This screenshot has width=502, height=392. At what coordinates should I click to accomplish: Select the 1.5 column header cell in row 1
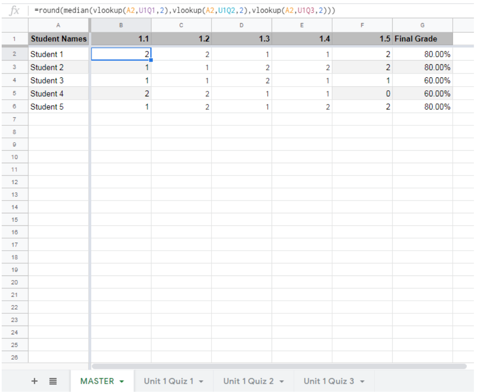pos(363,39)
